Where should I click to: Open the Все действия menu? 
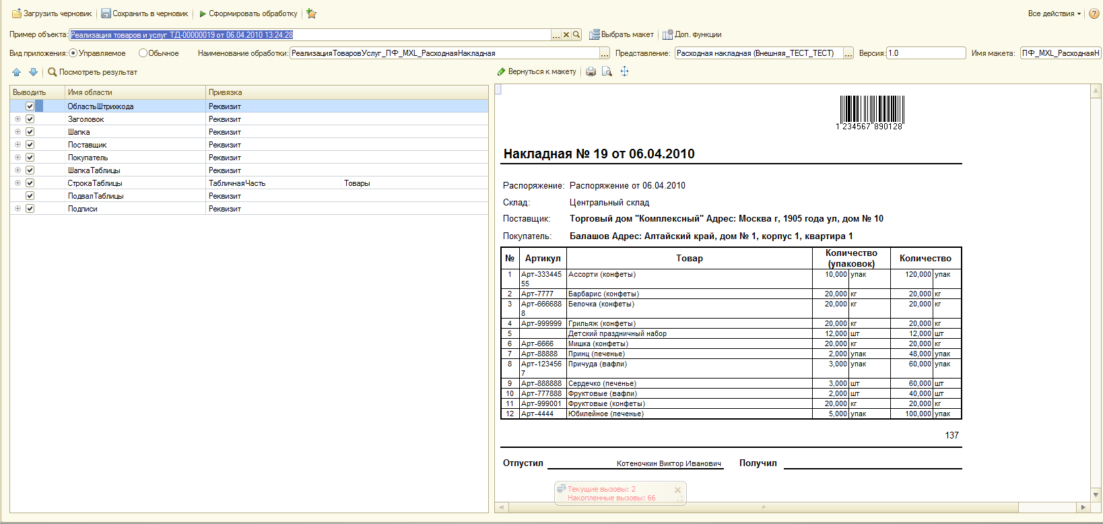click(1055, 13)
